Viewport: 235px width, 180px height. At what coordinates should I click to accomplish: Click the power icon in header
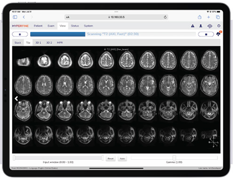(x=219, y=26)
